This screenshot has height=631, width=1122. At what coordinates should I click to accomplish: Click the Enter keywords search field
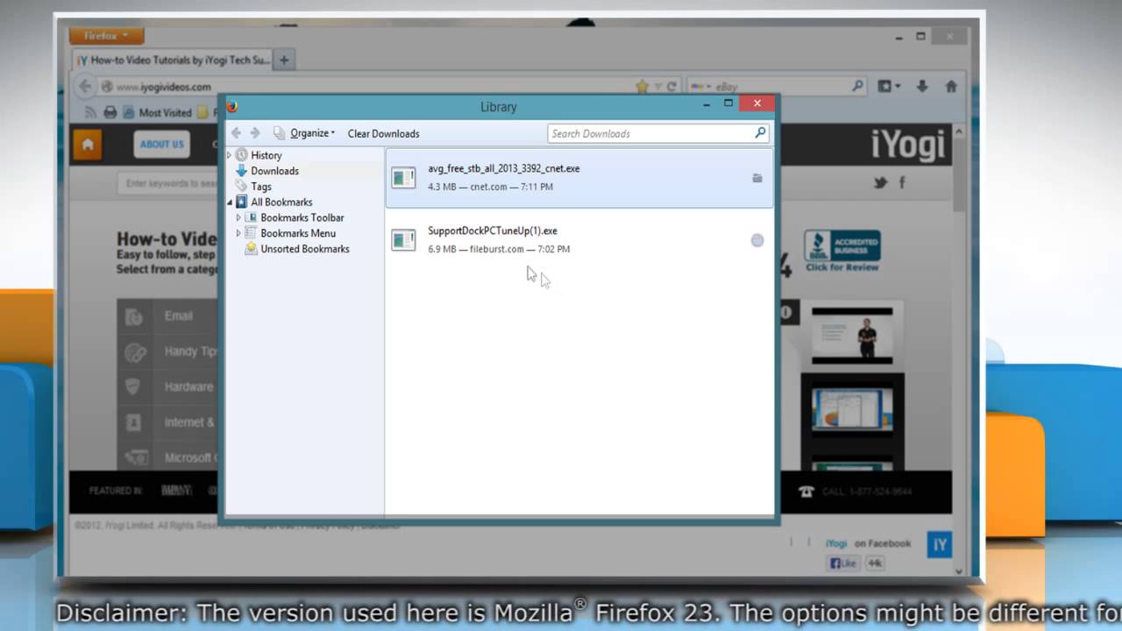pos(169,183)
